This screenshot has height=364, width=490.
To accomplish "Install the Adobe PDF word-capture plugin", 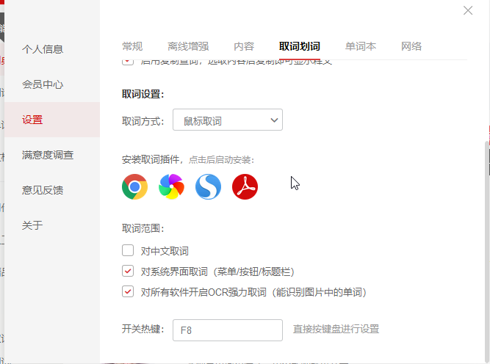I will (245, 186).
